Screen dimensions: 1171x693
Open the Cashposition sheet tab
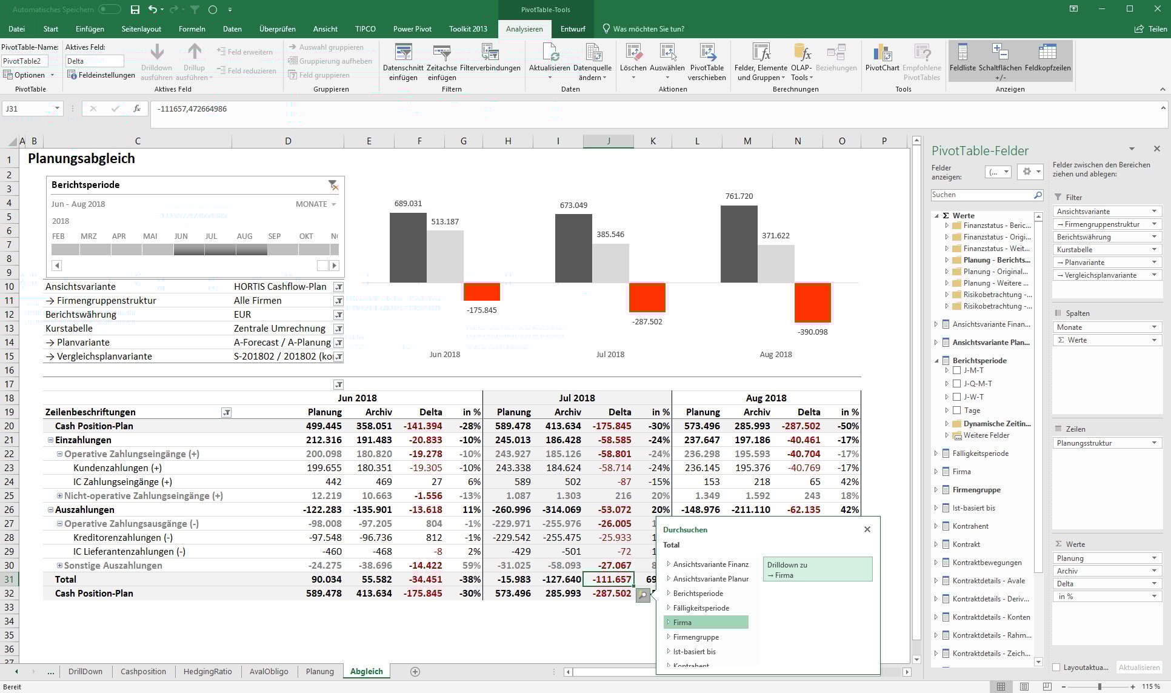click(143, 671)
